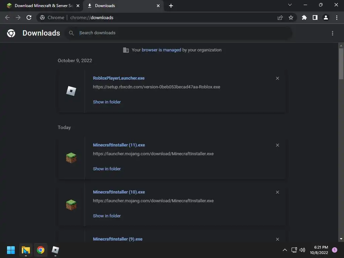Open the network tray icon
Screen dimensions: 344x258
coord(294,250)
